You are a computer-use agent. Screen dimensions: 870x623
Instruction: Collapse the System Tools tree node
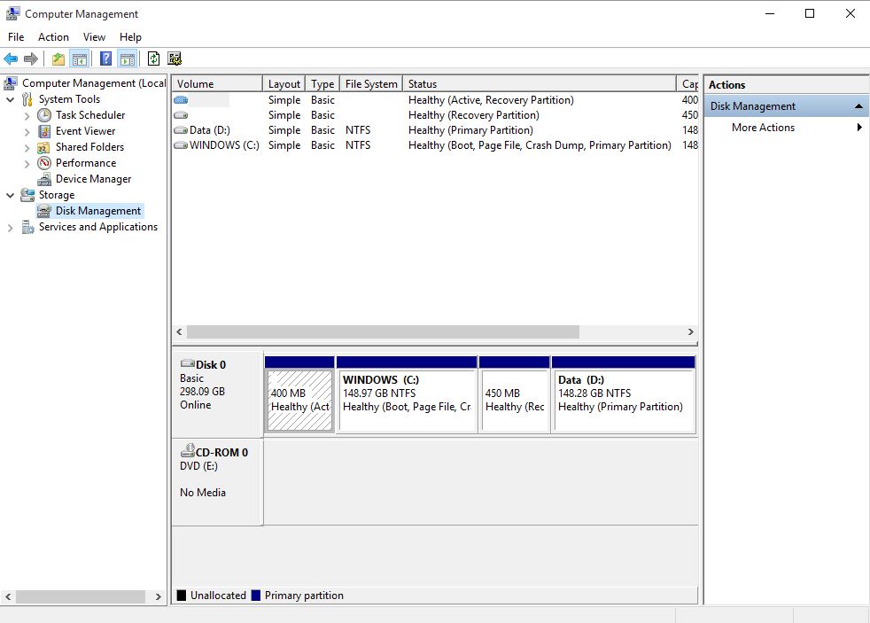coord(10,100)
